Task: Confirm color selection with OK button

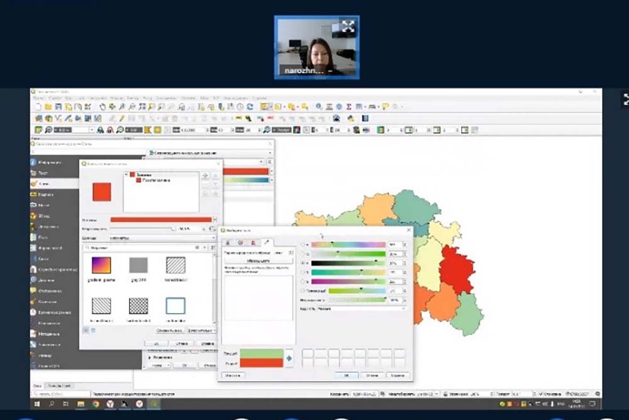Action: 347,375
